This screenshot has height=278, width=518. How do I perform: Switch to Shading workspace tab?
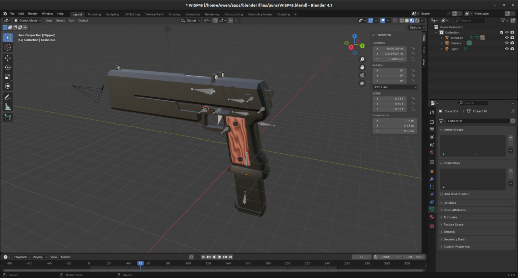tap(175, 14)
